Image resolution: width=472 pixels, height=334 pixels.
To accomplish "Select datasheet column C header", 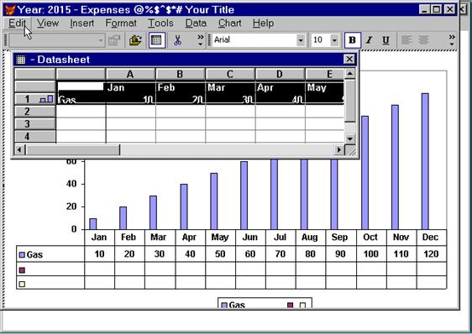I will tap(229, 74).
